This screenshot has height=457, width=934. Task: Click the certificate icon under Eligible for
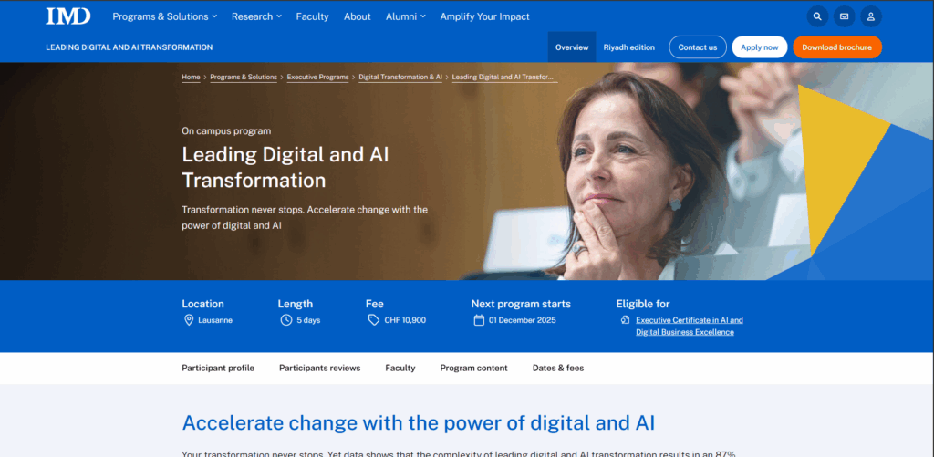pos(625,320)
